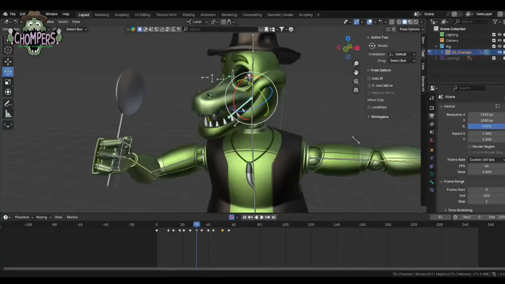Pick the Annotate pencil tool
The height and width of the screenshot is (284, 505).
point(8,104)
